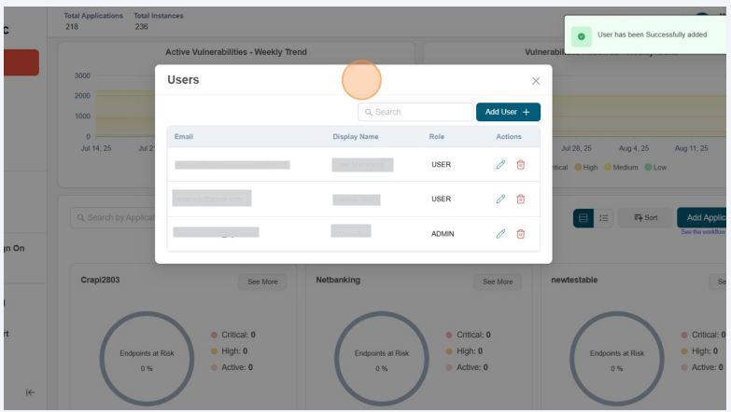Collapse the sidebar with arrow icon
731x412 pixels.
click(30, 392)
